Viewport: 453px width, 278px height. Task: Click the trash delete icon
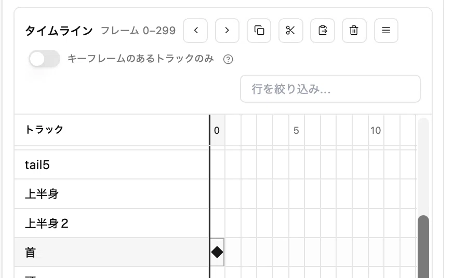[354, 31]
